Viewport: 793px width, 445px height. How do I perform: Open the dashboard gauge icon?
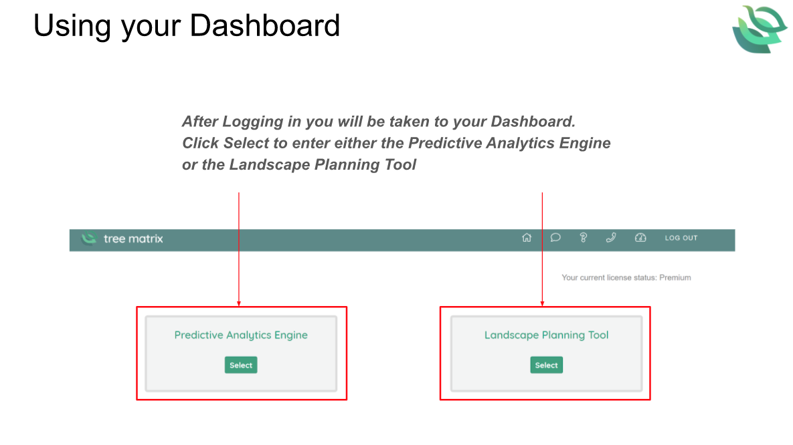[x=640, y=238]
